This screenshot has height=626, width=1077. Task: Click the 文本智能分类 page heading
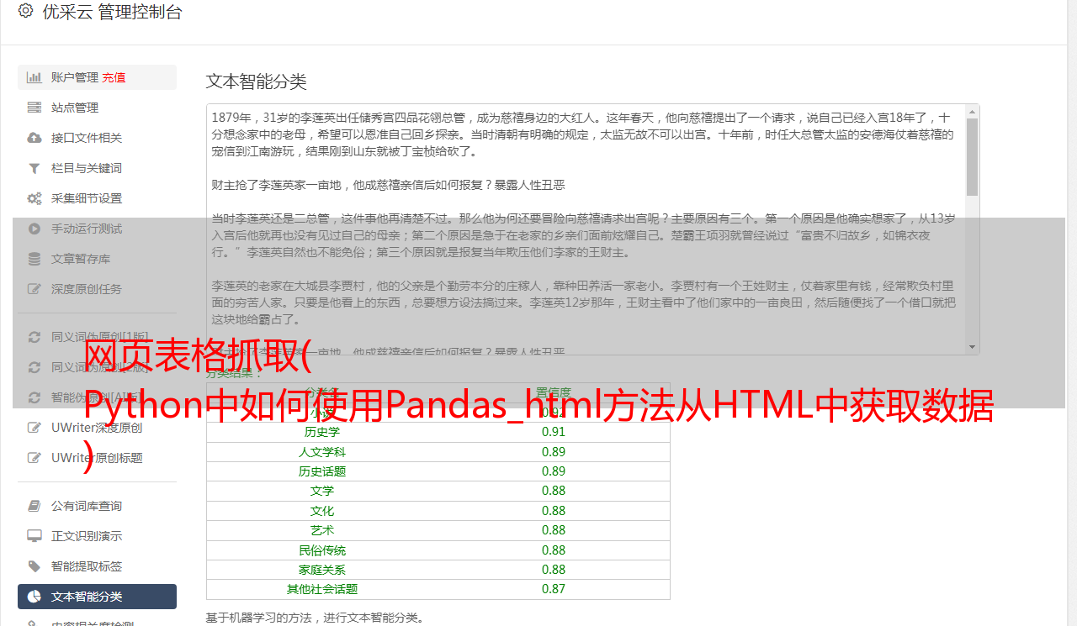click(x=257, y=82)
